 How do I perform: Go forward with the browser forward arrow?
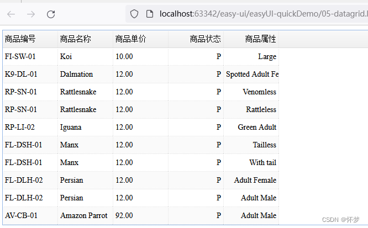click(x=31, y=14)
